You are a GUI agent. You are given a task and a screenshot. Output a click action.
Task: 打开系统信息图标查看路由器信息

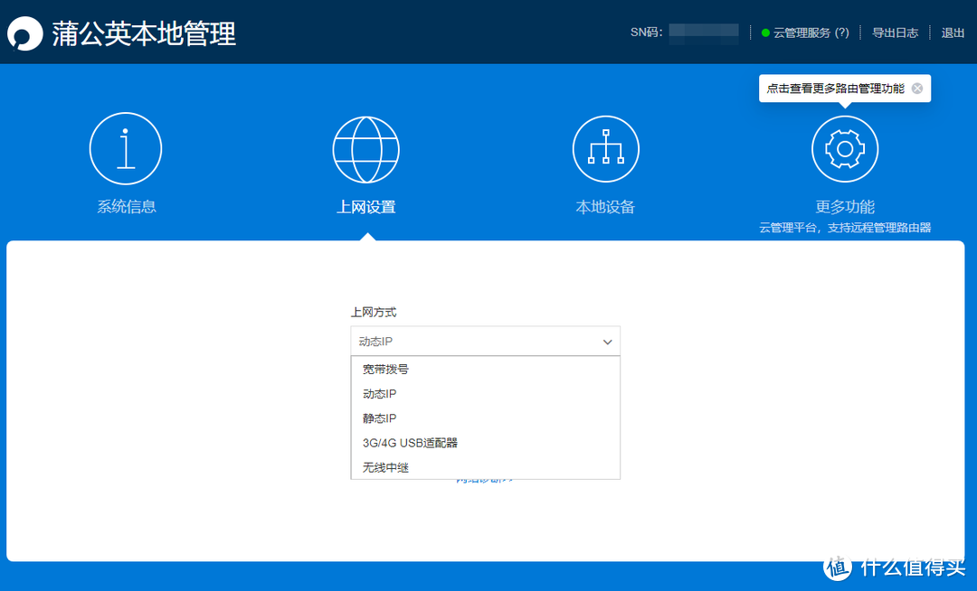click(126, 148)
